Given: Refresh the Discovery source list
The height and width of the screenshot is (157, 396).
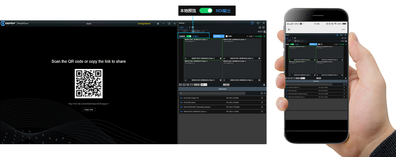Looking at the screenshot, I should (x=265, y=93).
